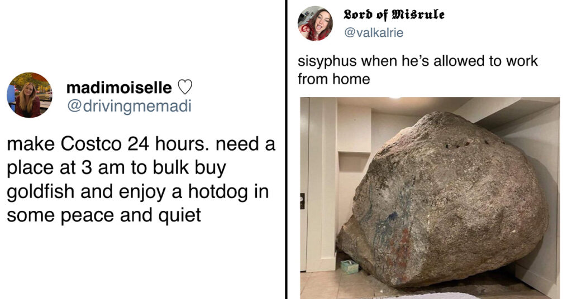
Task: Open the Lord of Misrule avatar
Action: (x=315, y=23)
